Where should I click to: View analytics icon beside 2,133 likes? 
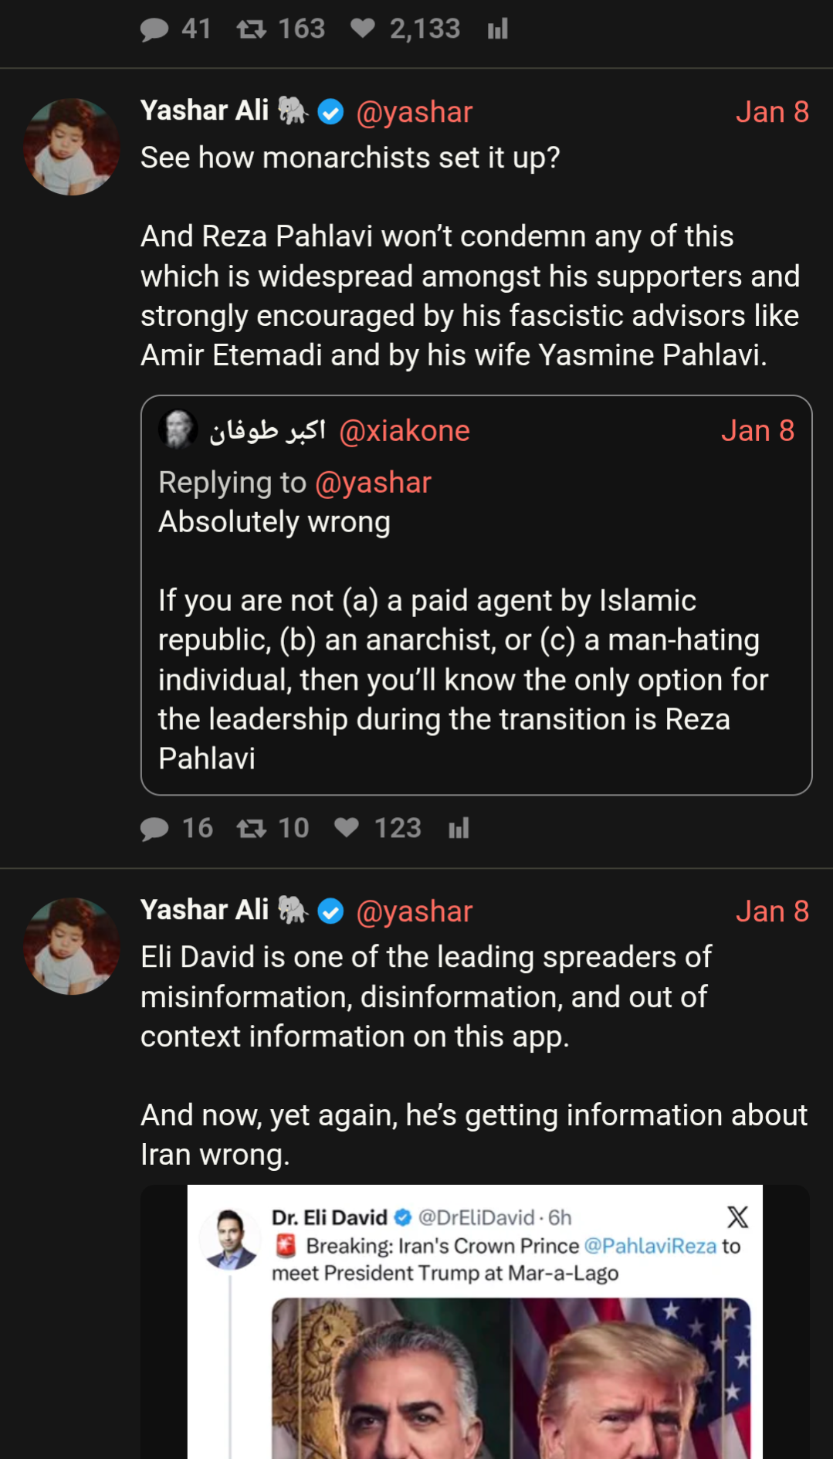click(x=498, y=29)
